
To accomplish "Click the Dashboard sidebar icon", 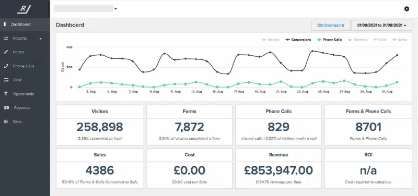I will [x=5, y=24].
